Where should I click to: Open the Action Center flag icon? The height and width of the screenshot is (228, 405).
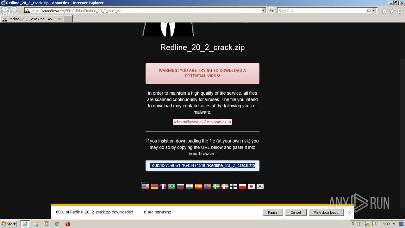pos(375,224)
